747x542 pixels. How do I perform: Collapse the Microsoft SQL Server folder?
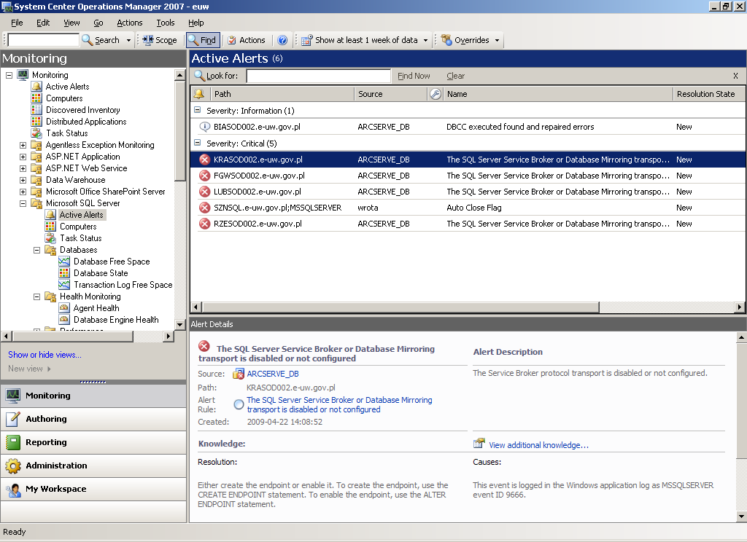[x=23, y=203]
